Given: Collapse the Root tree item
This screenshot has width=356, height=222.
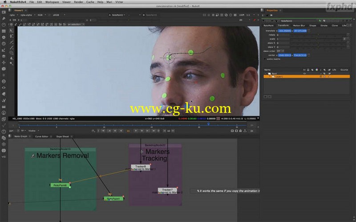Looking at the screenshot, I should (265, 74).
